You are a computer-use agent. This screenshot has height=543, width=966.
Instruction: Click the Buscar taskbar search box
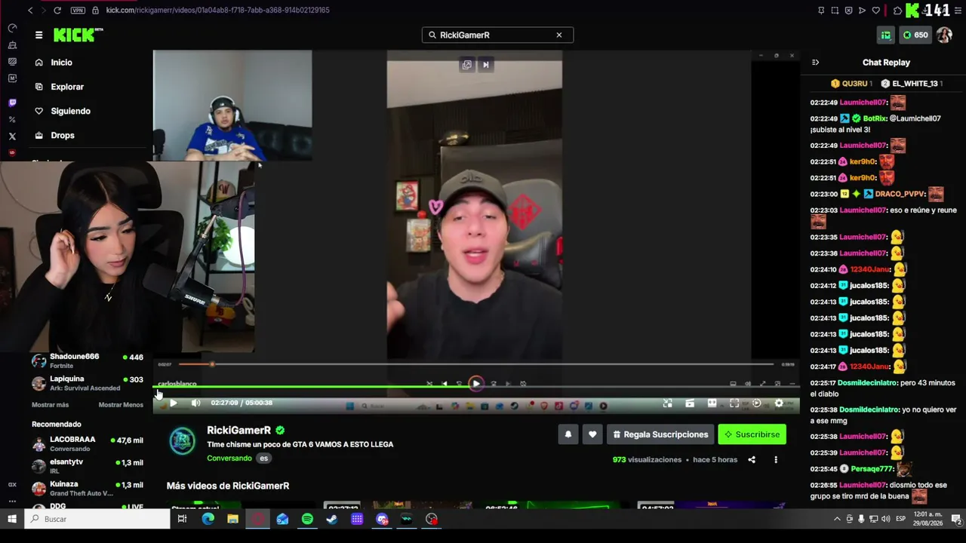coord(97,519)
